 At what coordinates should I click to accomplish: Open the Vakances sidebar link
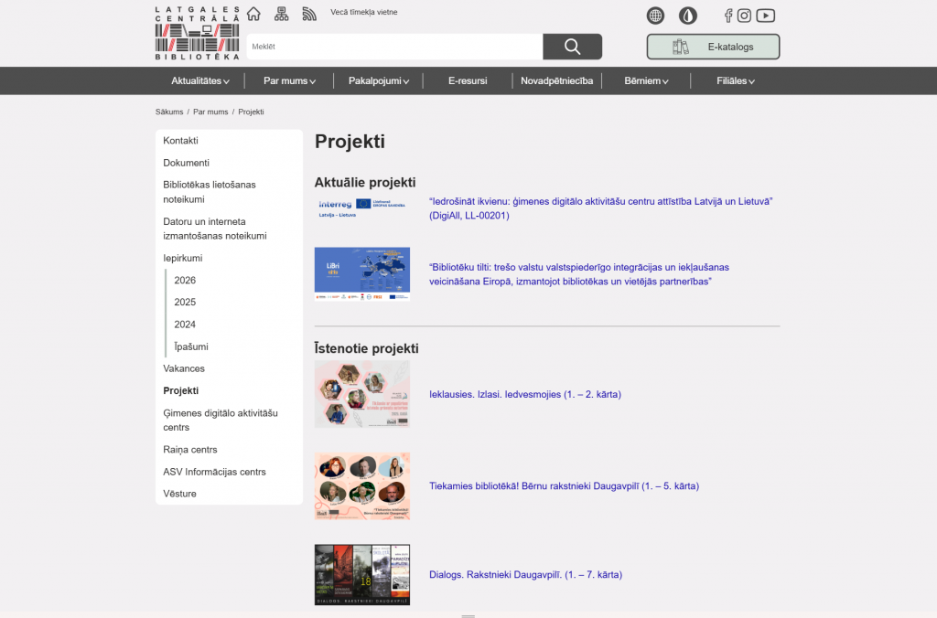184,368
